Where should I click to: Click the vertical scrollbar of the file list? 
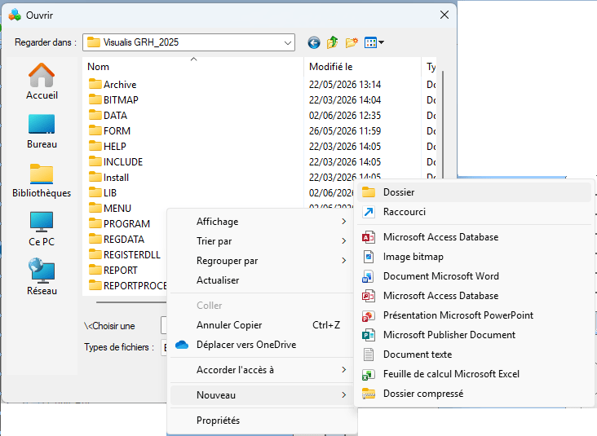pyautogui.click(x=442, y=124)
